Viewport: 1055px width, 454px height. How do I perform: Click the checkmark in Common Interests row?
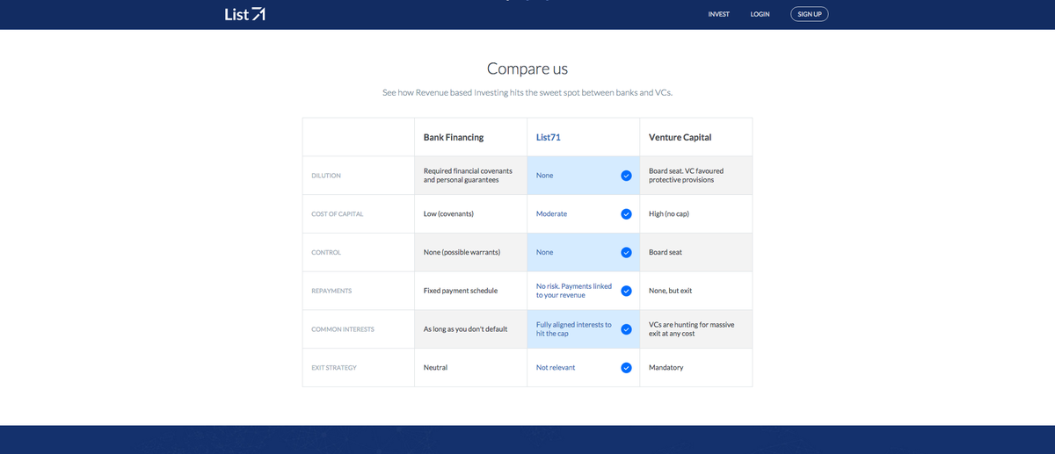pos(626,329)
